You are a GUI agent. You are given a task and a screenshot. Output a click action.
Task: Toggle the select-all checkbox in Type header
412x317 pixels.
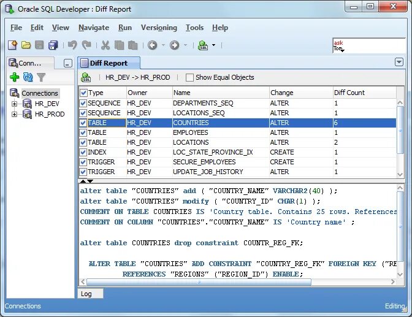tap(83, 93)
